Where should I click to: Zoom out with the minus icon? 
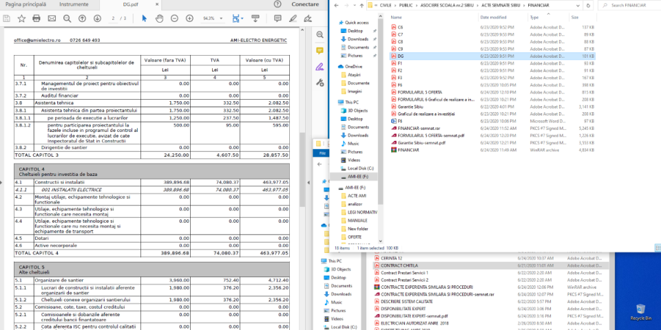coord(174,19)
